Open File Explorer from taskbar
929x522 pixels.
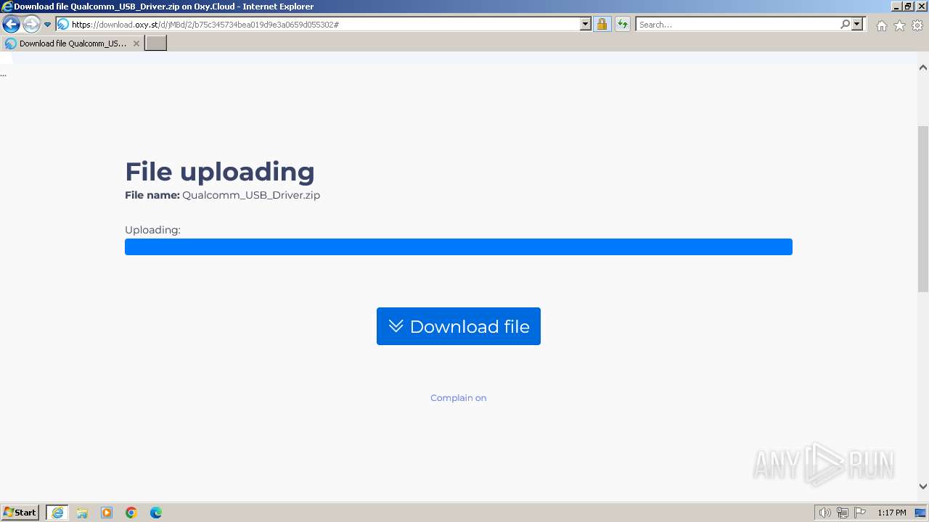(x=82, y=513)
